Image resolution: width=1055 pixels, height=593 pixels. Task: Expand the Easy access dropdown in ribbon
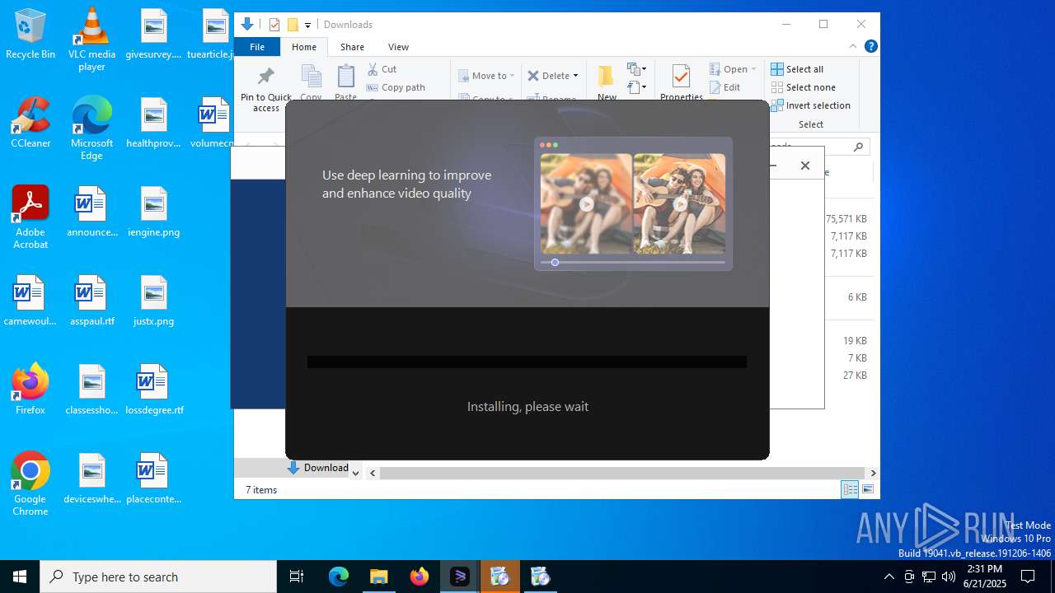[x=636, y=87]
